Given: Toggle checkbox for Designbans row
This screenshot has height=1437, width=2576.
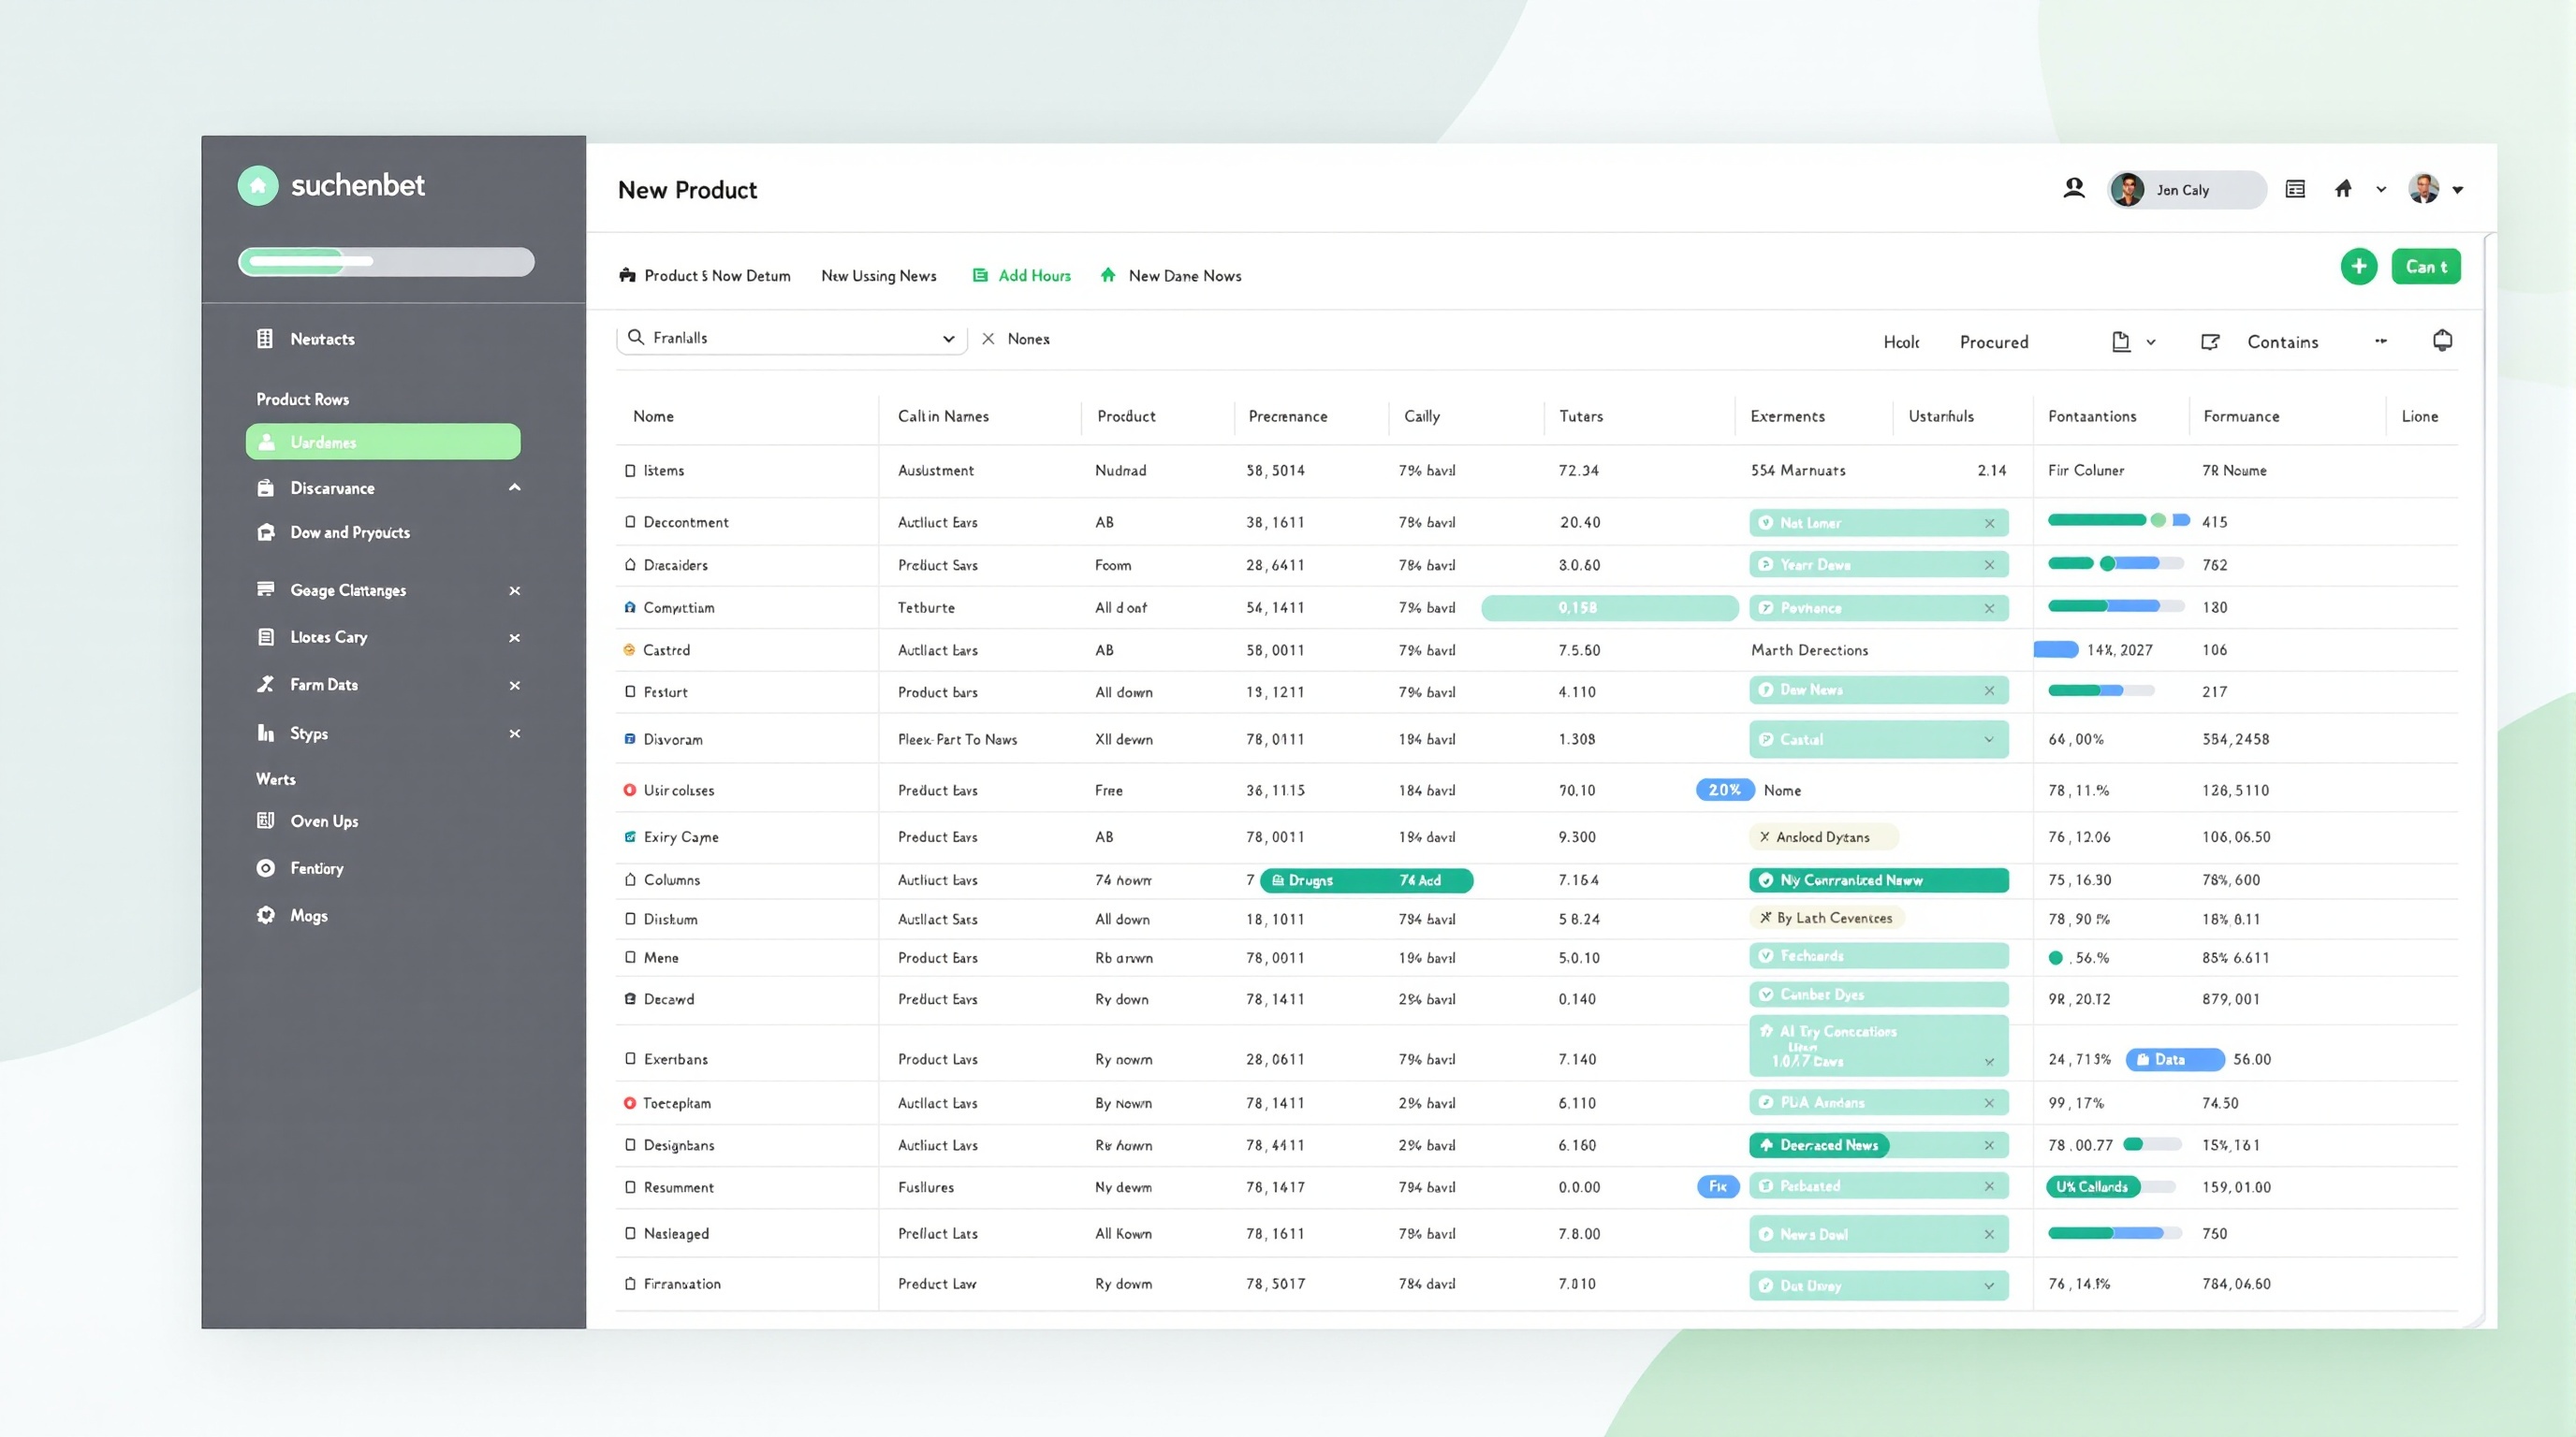Looking at the screenshot, I should point(630,1145).
